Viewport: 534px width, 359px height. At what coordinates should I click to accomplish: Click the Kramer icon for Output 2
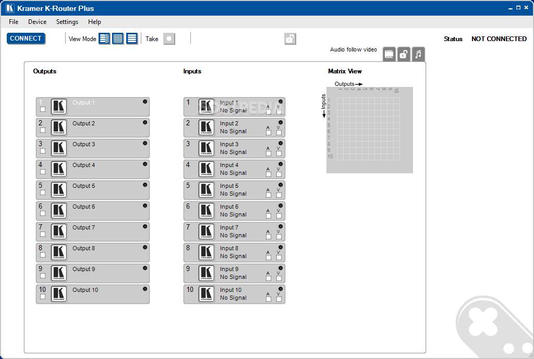pyautogui.click(x=59, y=127)
